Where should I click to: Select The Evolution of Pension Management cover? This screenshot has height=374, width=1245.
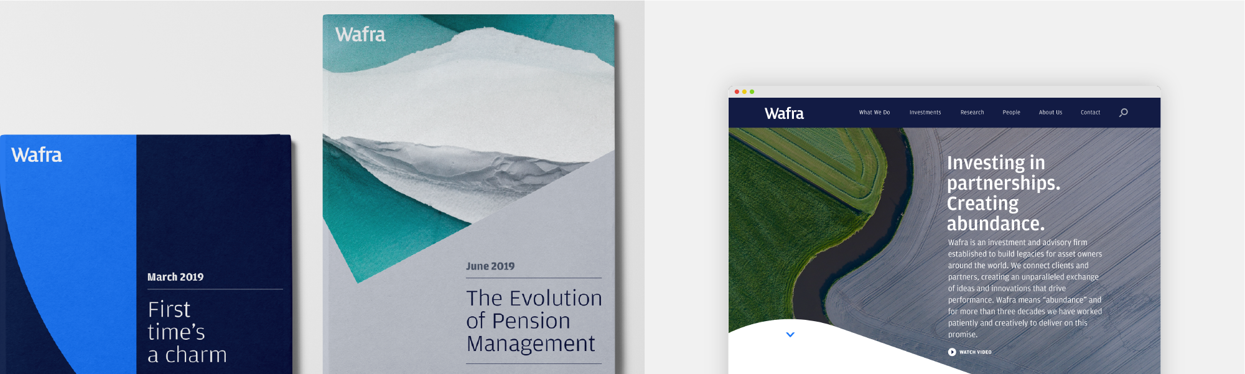tap(469, 194)
